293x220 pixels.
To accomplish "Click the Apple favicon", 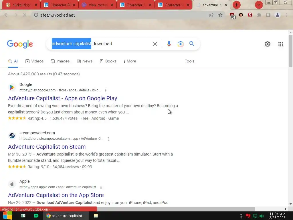I will tap(12, 184).
